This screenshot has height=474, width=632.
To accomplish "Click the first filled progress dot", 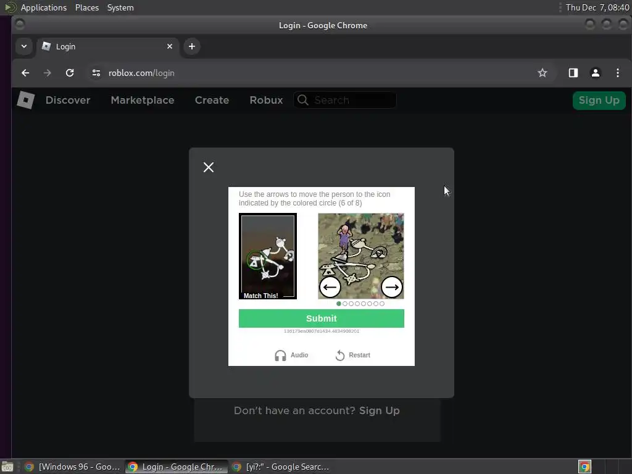I will (x=339, y=304).
